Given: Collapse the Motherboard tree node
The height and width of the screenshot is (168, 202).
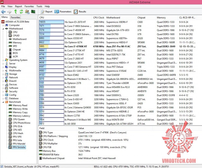Looking at the screenshot, I should tap(3, 29).
